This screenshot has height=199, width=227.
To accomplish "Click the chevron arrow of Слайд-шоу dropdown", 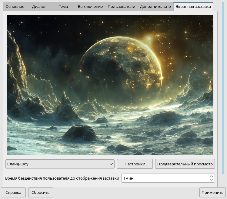I will [111, 164].
